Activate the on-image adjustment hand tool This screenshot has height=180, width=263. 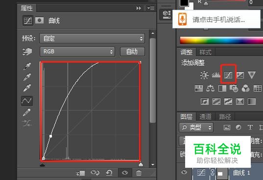coord(27,51)
